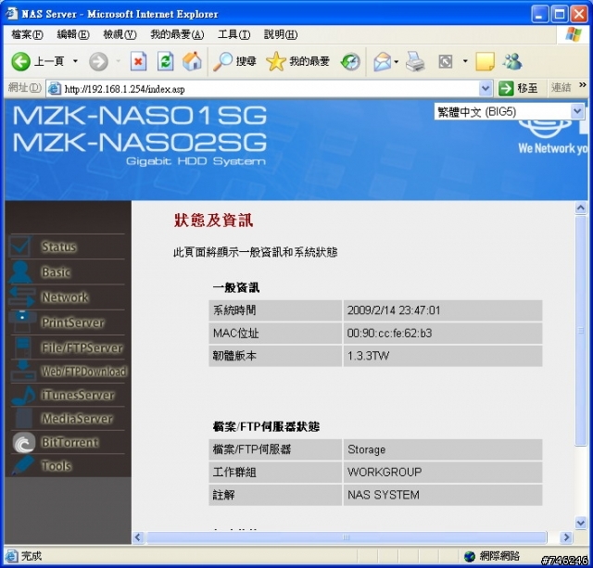The image size is (593, 568).
Task: Open the 說明(H) menu
Action: 281,34
